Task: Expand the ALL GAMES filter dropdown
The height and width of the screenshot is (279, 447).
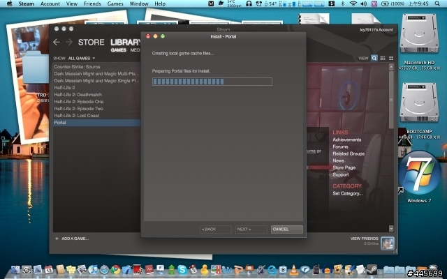Action: [82, 58]
